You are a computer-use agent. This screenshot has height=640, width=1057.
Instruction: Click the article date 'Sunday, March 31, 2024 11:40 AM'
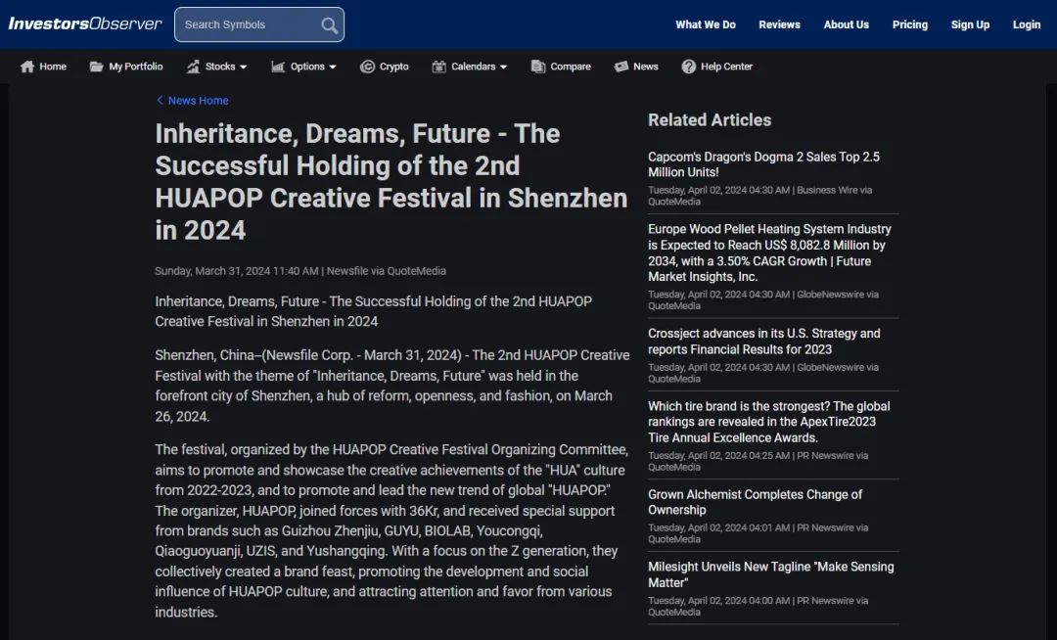[237, 271]
